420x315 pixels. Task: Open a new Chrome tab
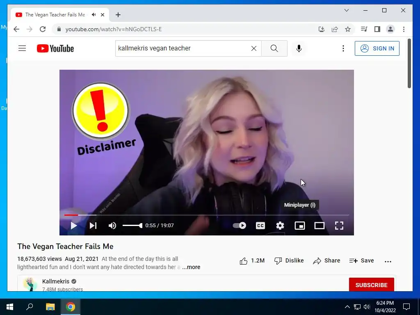(118, 15)
